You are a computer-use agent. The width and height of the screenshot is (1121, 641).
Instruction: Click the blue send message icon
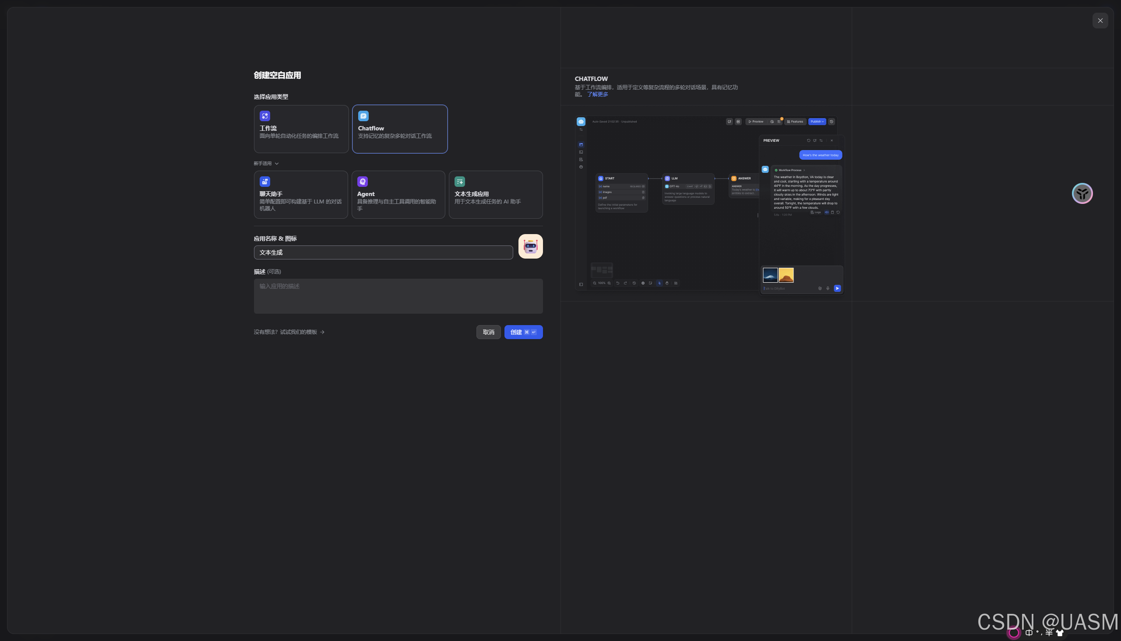(x=838, y=288)
